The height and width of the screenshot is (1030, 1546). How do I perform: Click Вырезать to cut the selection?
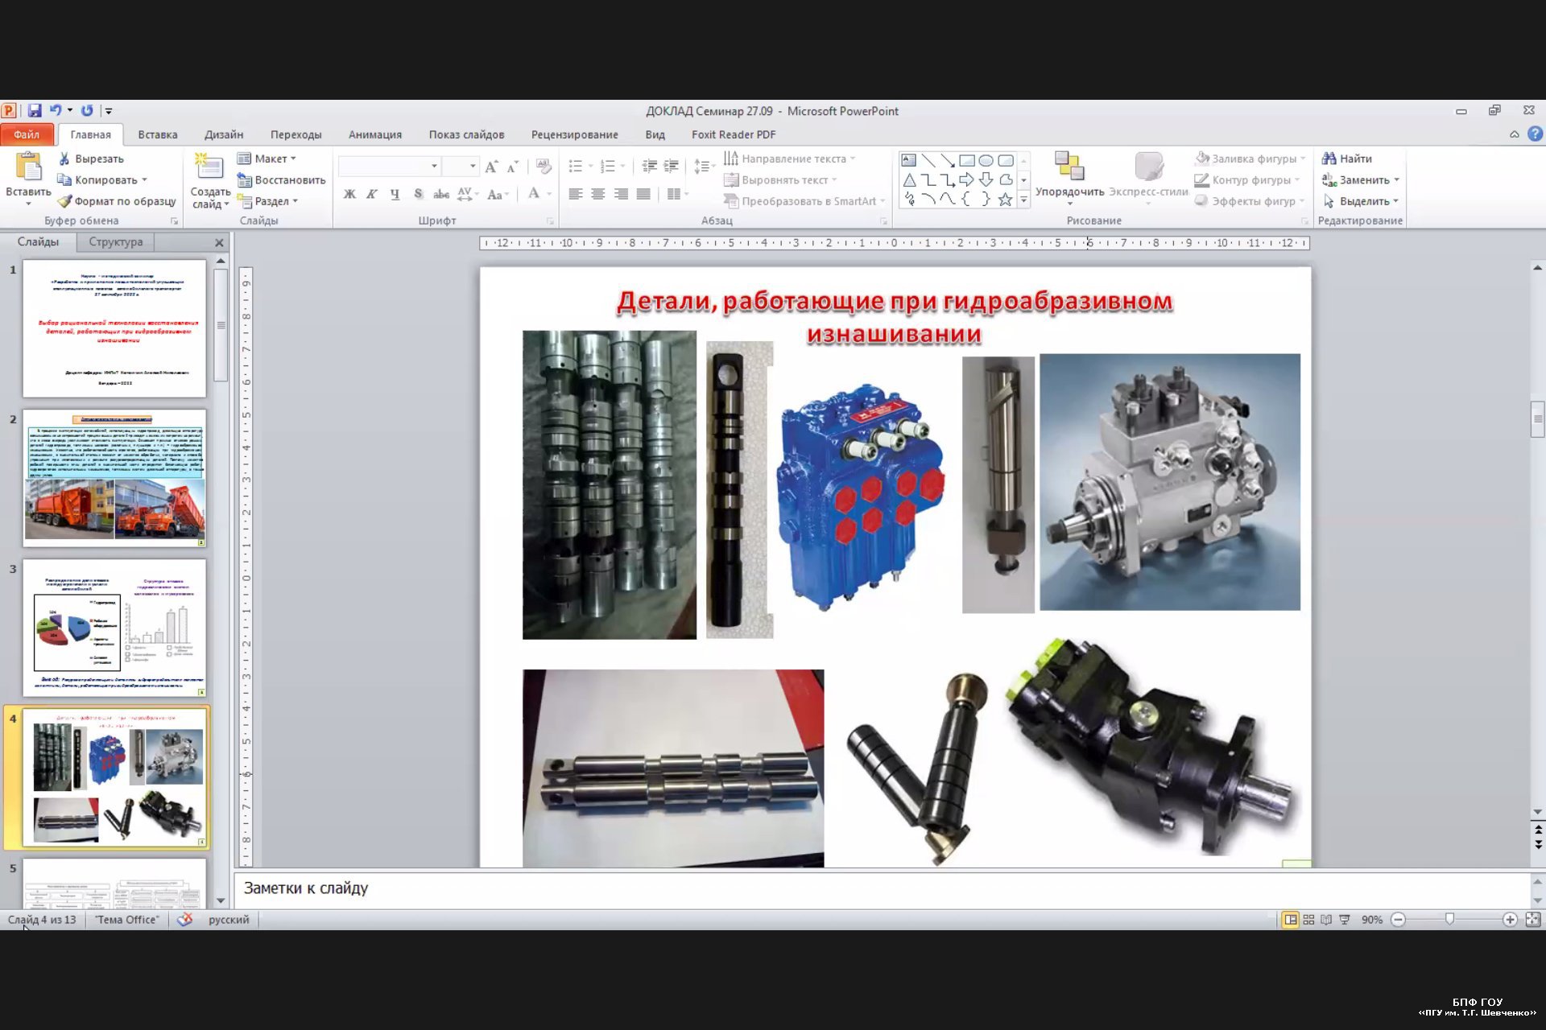pos(91,159)
